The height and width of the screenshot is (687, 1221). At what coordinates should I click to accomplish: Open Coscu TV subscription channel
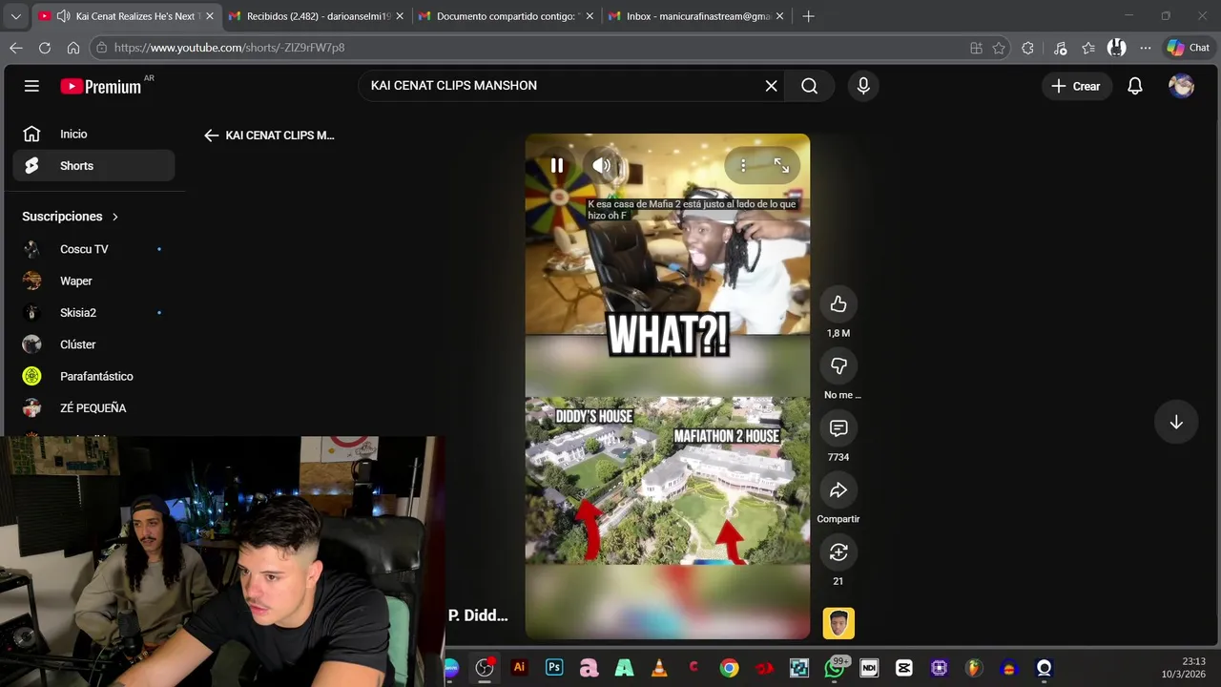pos(93,249)
